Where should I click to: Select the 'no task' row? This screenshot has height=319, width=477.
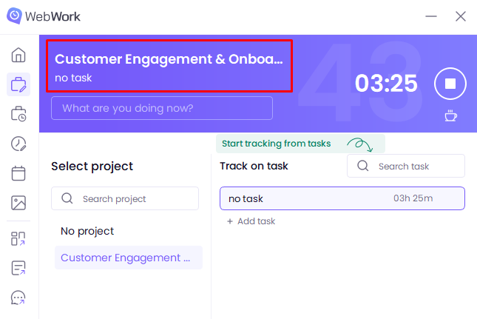click(342, 198)
